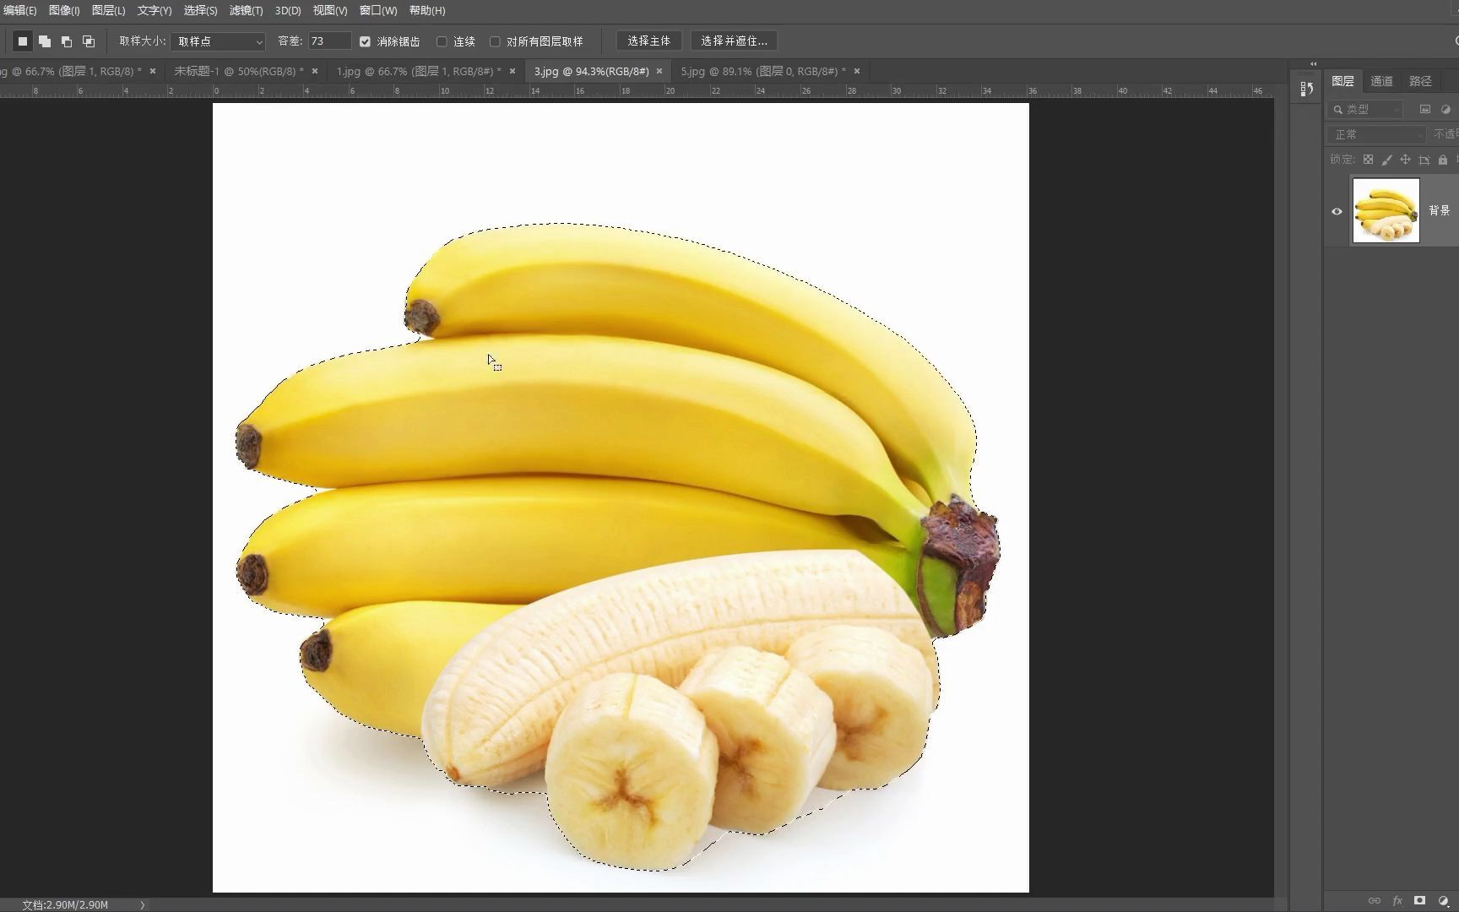Switch to the 5.jpg document tab
The width and height of the screenshot is (1459, 912).
tap(760, 71)
